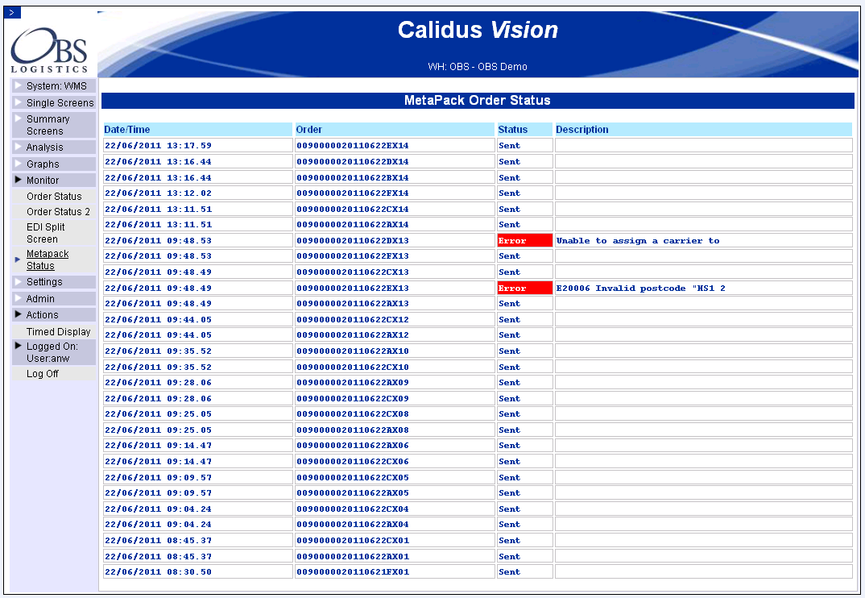Select order 0090000020110622AX01
This screenshot has width=865, height=598.
pos(353,557)
